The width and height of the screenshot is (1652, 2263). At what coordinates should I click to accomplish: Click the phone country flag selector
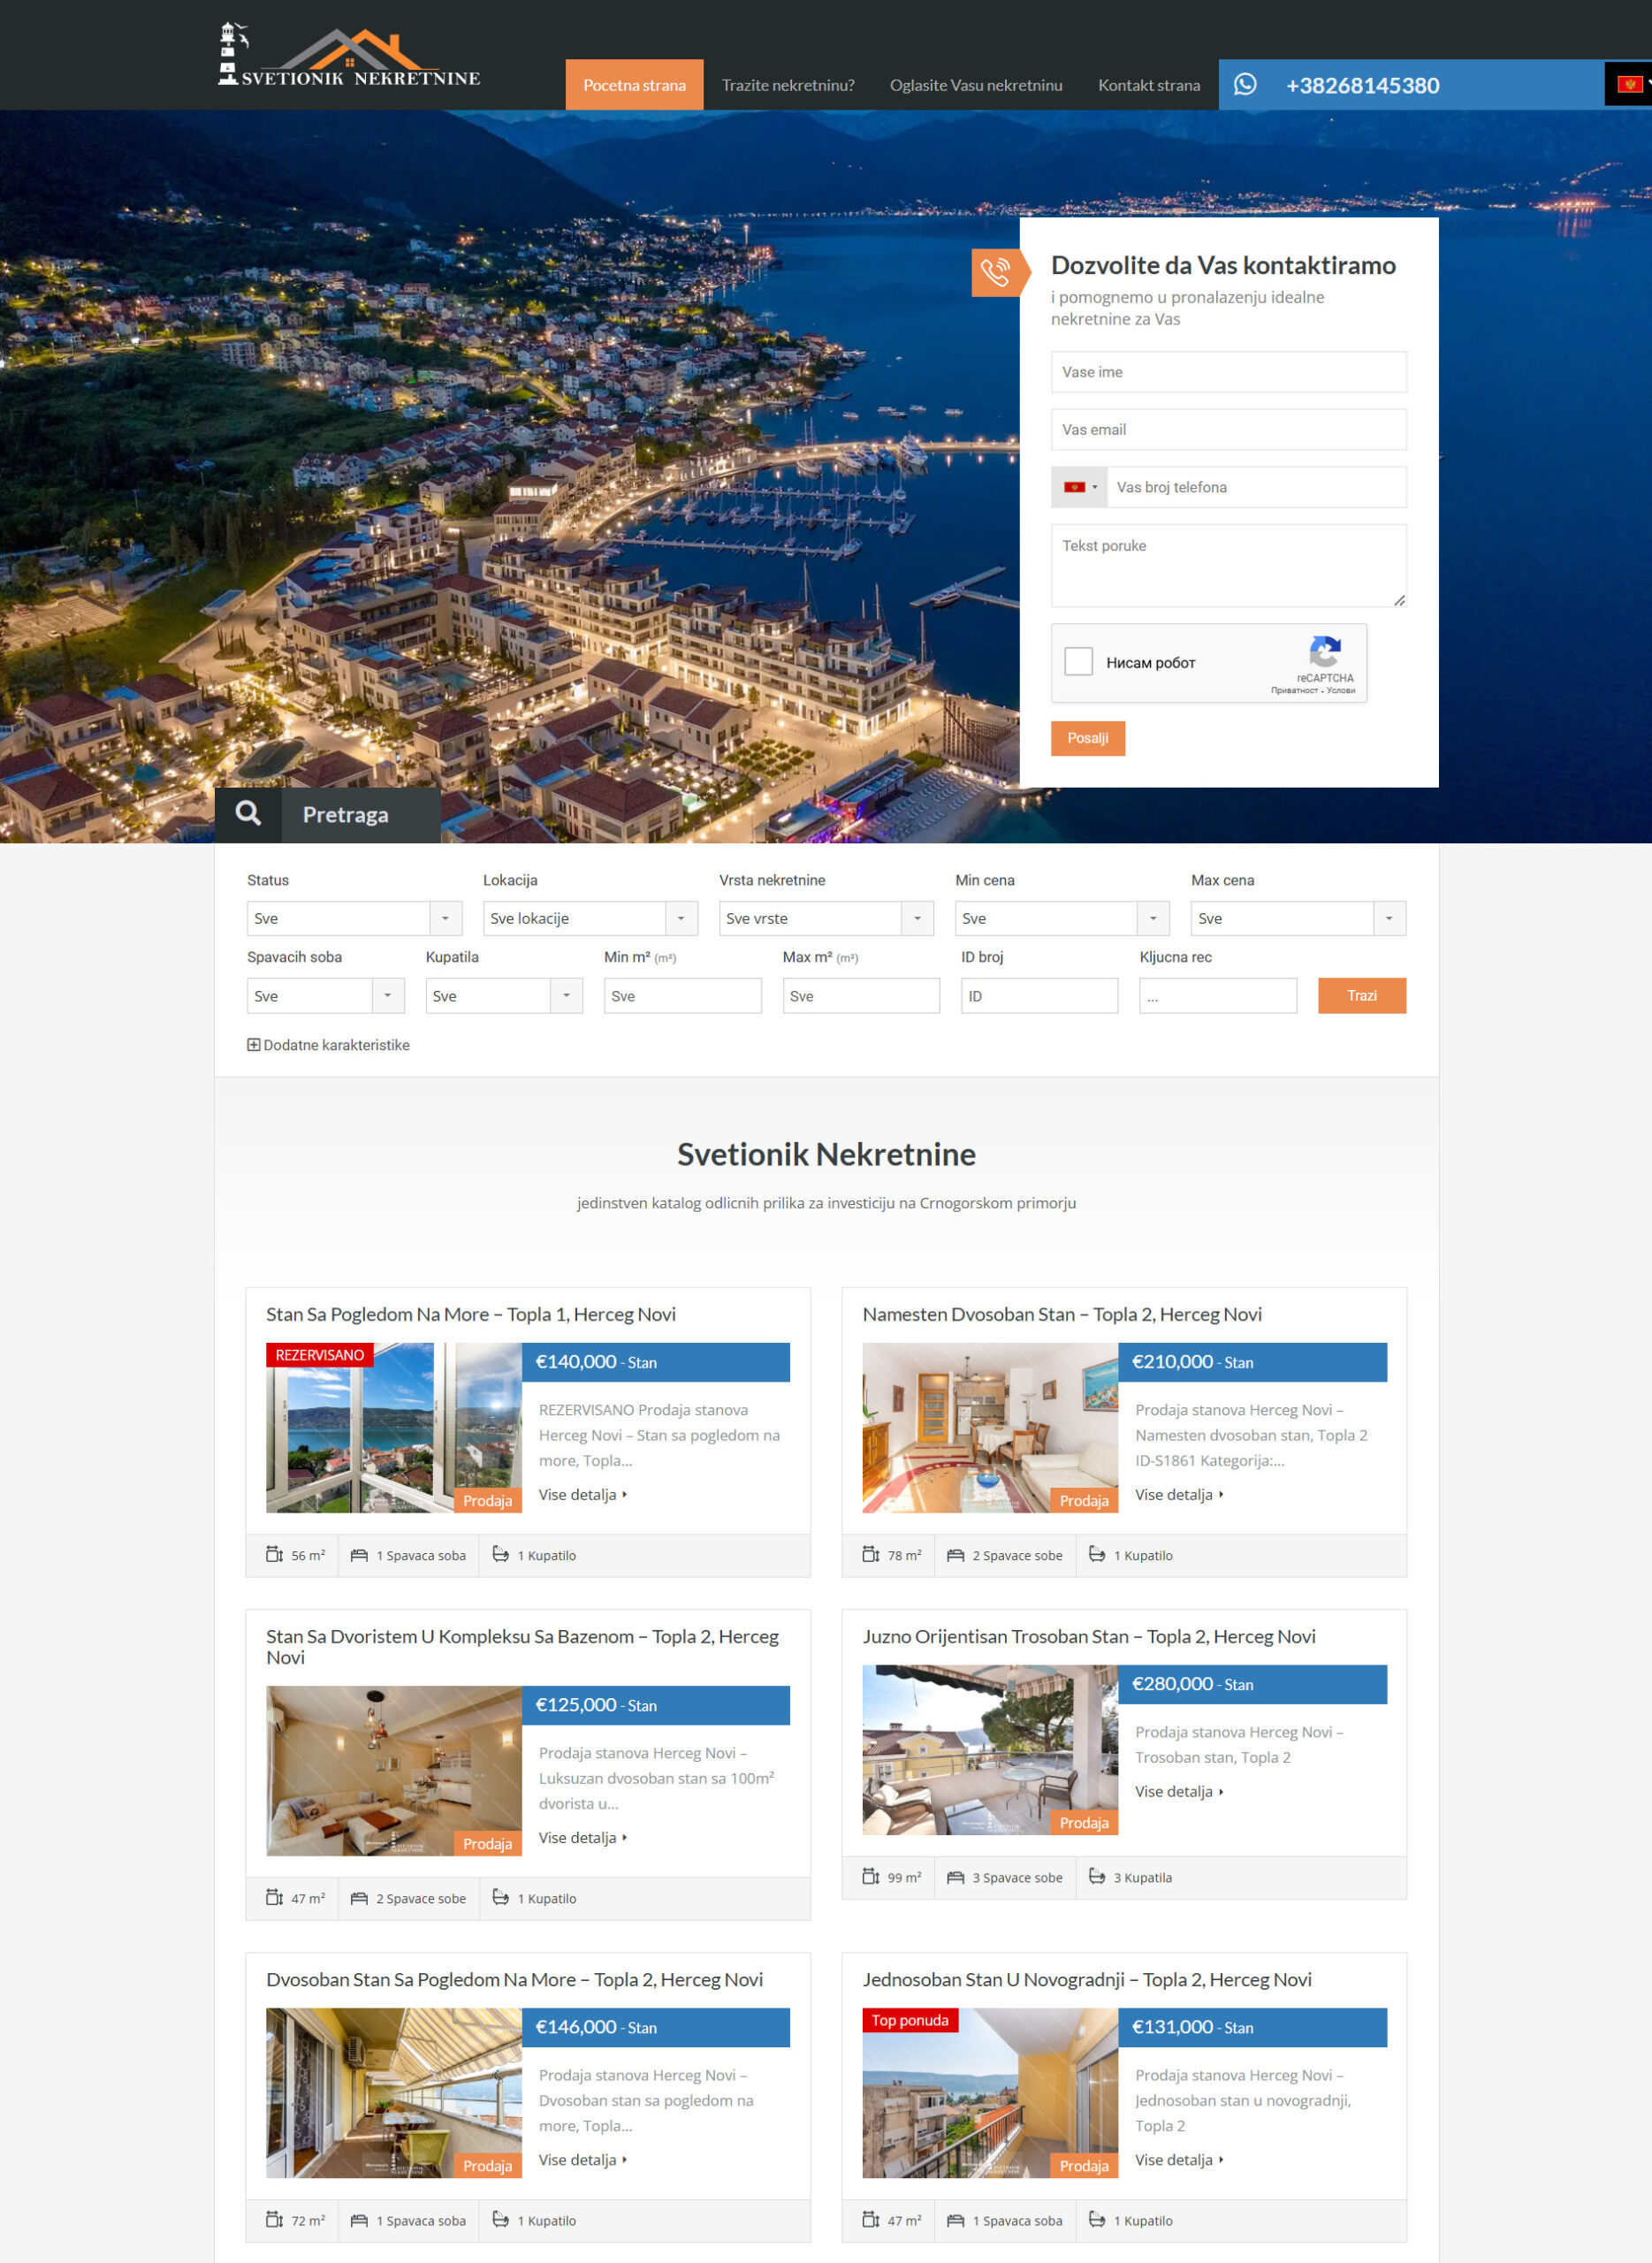coord(1079,487)
